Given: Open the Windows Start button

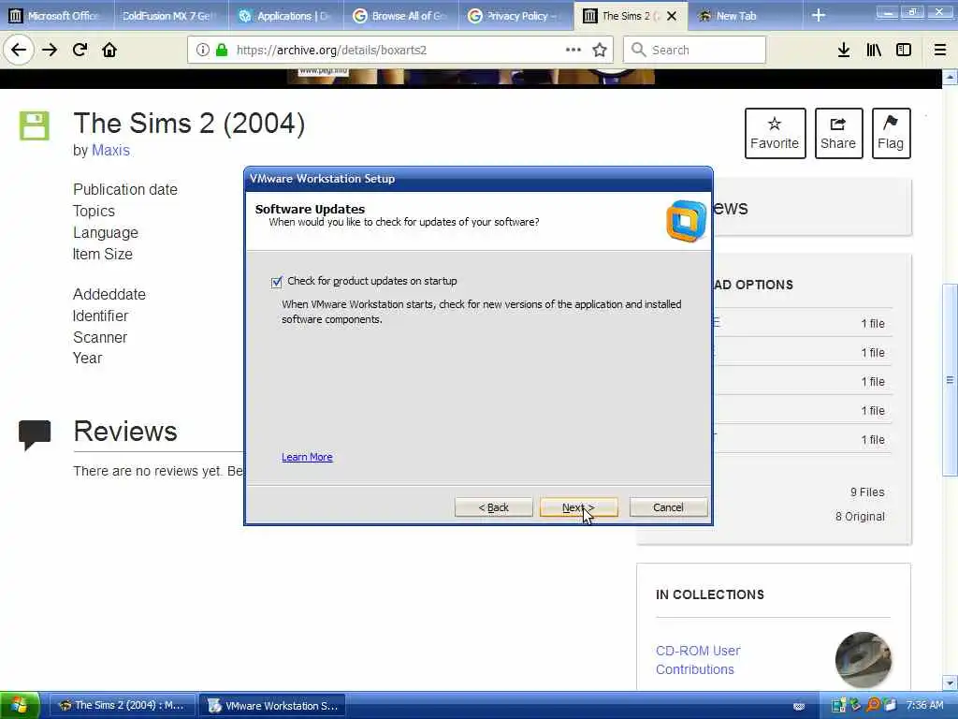Looking at the screenshot, I should [19, 706].
